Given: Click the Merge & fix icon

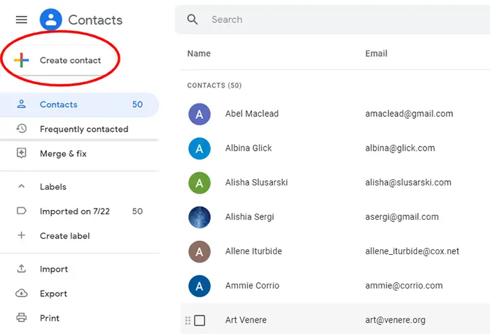Looking at the screenshot, I should pos(22,153).
